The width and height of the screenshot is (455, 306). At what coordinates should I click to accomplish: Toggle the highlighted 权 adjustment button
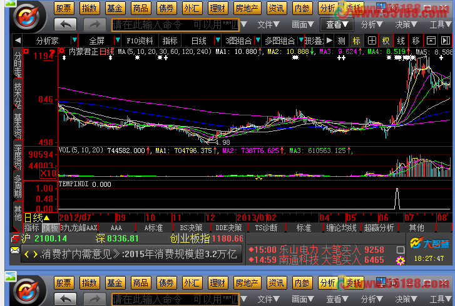click(386, 41)
